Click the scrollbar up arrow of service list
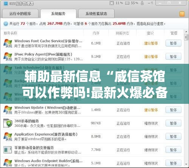Viewport: 189px width, 168px height. (186, 32)
